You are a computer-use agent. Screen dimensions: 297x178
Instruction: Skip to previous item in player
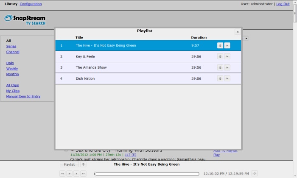pos(62,174)
